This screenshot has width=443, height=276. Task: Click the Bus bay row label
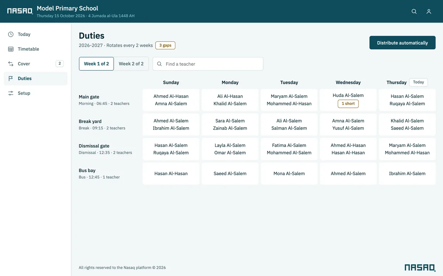click(87, 170)
